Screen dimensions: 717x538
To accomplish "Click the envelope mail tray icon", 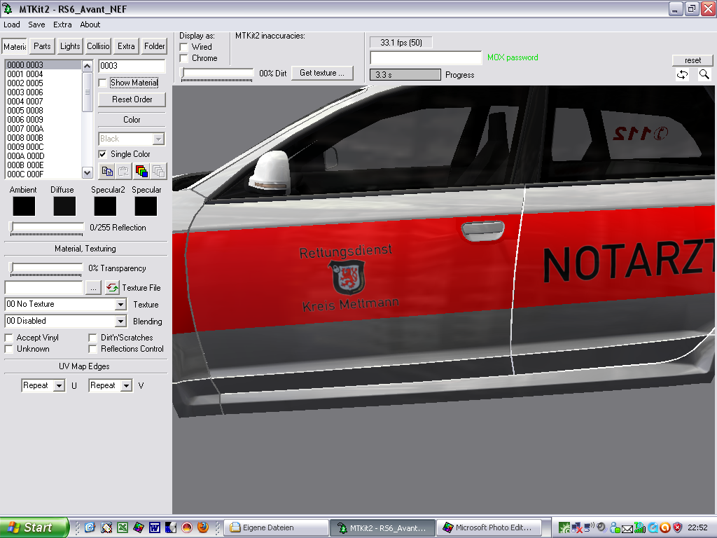I will 627,528.
